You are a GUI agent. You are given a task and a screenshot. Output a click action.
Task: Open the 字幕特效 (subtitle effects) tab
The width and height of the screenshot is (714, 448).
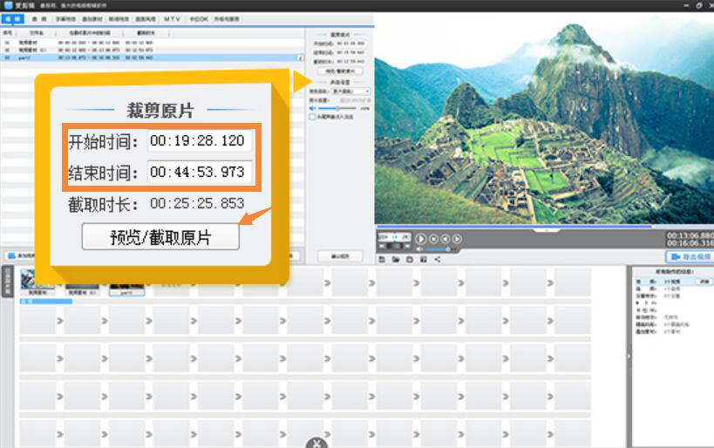click(x=65, y=17)
